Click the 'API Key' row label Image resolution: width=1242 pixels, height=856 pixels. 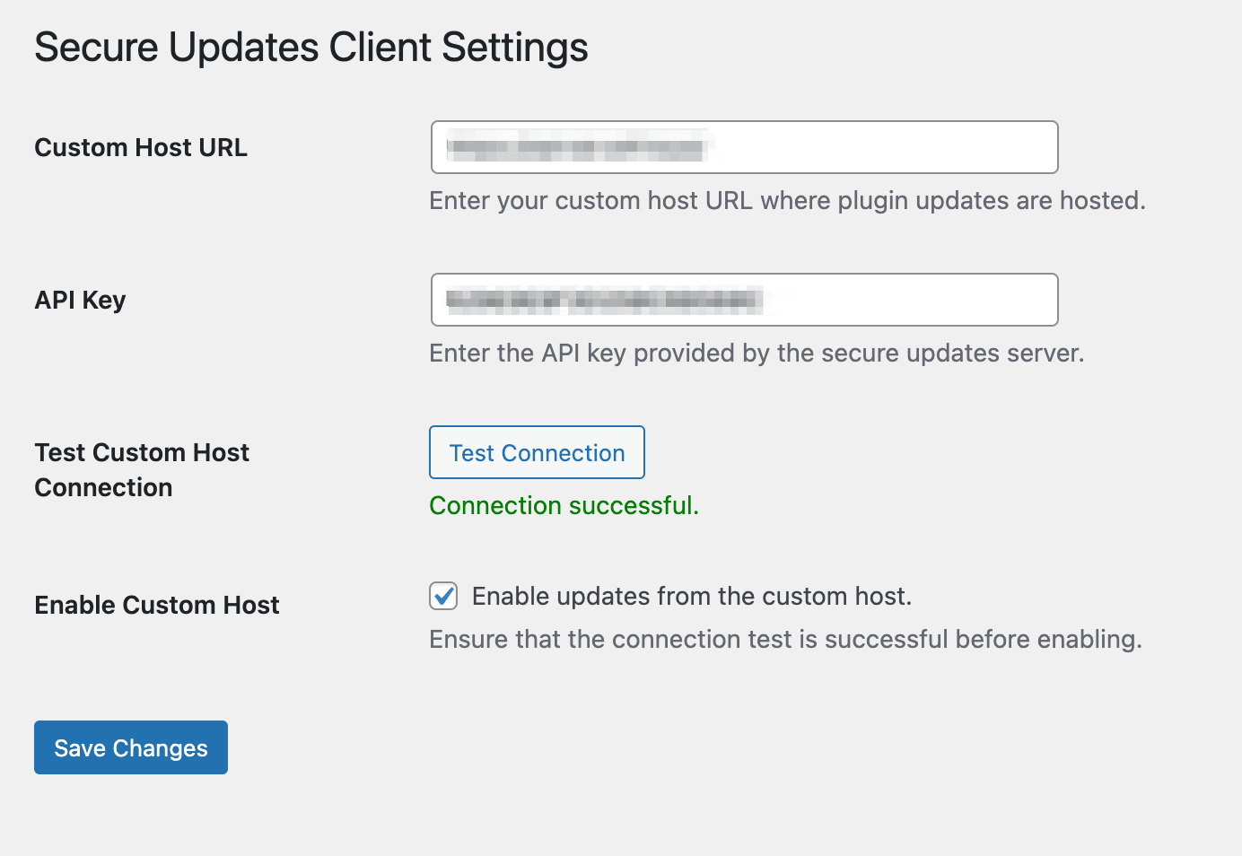[80, 300]
